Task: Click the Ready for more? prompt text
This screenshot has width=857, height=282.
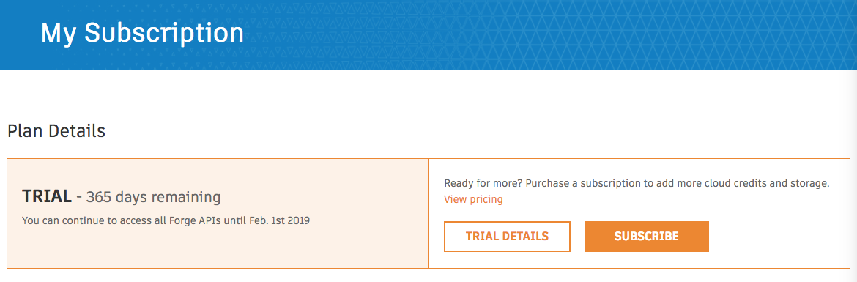Action: pos(483,184)
